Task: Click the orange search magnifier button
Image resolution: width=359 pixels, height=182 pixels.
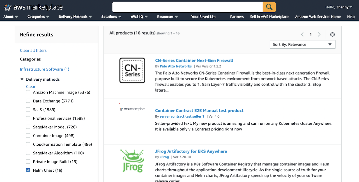Action: click(x=269, y=7)
